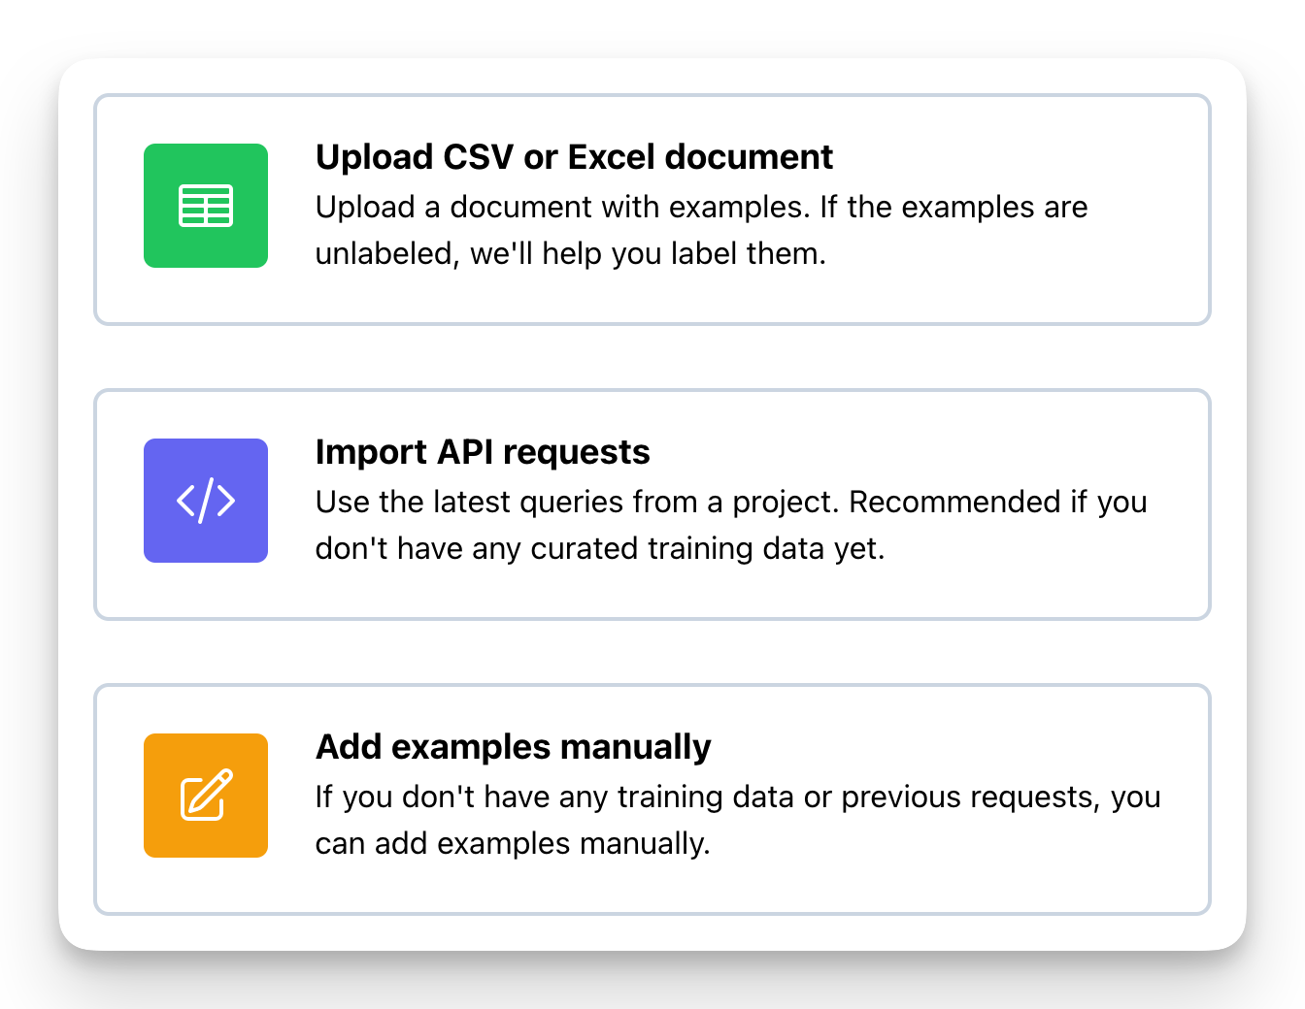
Task: Select the Upload CSV or Excel document heading
Action: (574, 157)
